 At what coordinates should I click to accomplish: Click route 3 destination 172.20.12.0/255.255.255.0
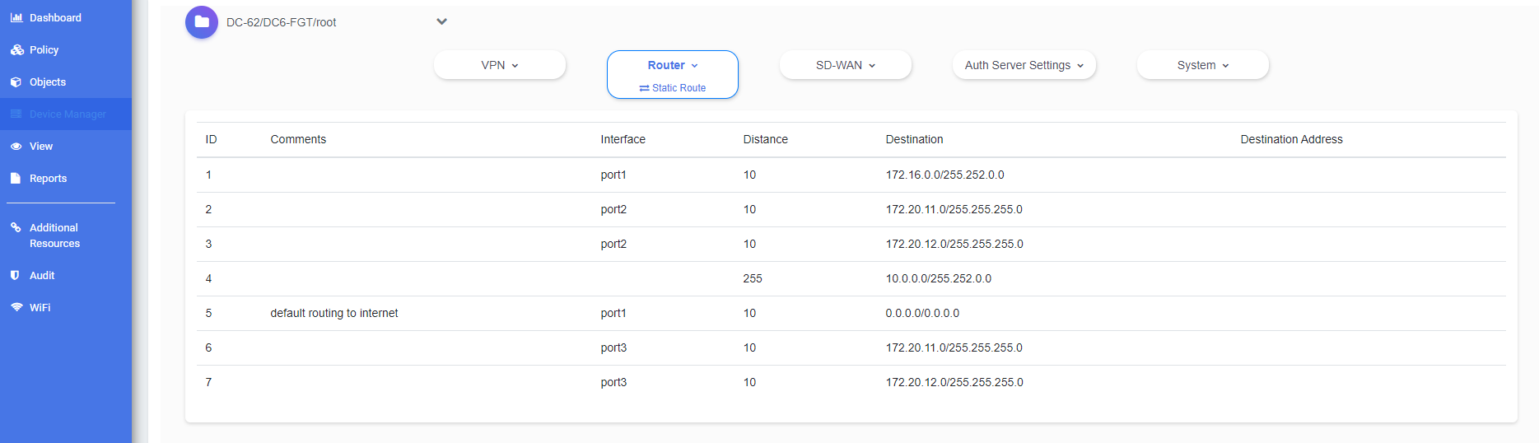(954, 244)
